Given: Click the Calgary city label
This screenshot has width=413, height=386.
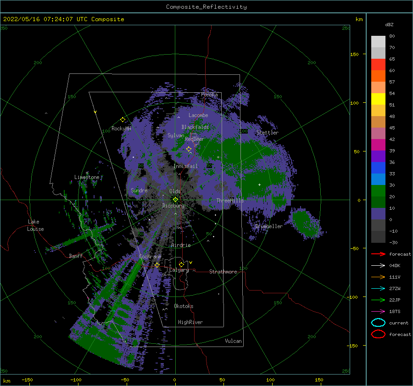Looking at the screenshot, I should (179, 270).
